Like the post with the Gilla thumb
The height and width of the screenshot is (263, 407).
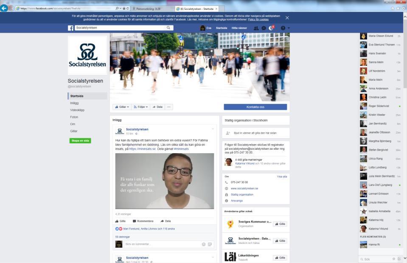(x=121, y=221)
